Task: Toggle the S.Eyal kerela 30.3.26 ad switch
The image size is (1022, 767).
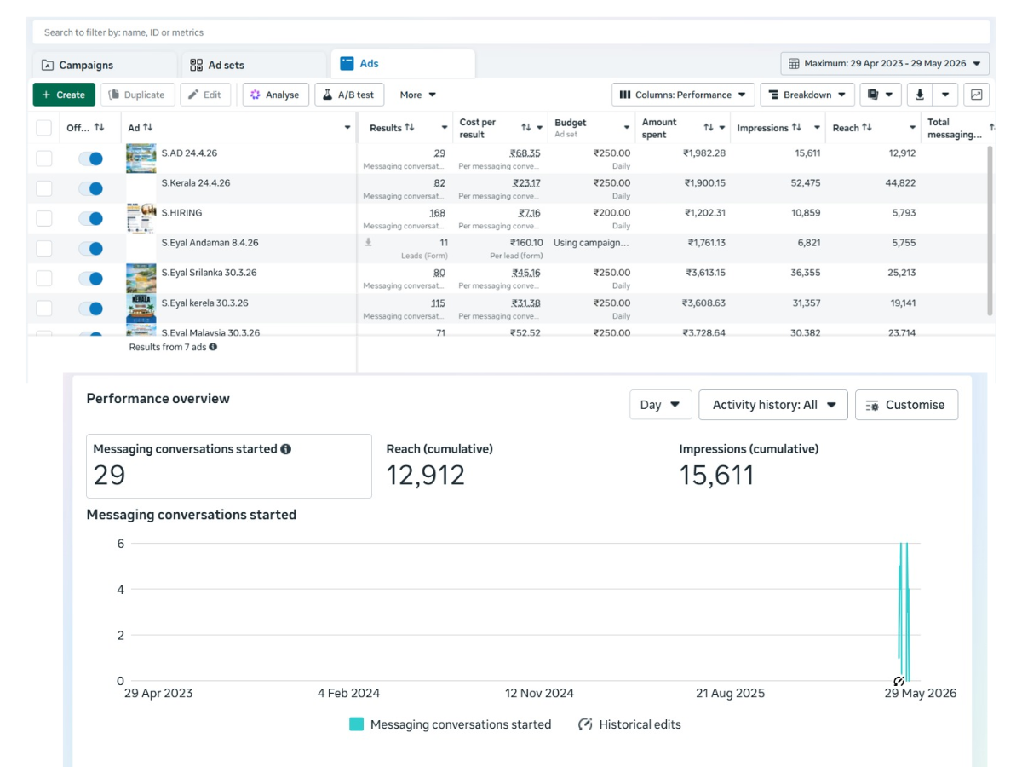Action: pyautogui.click(x=90, y=309)
